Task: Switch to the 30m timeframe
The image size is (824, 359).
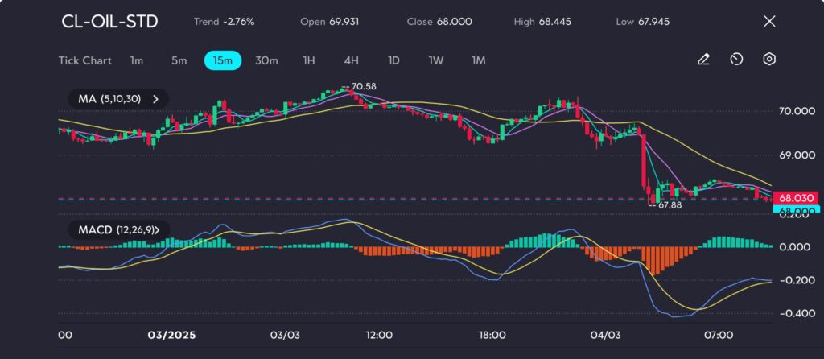Action: (266, 60)
